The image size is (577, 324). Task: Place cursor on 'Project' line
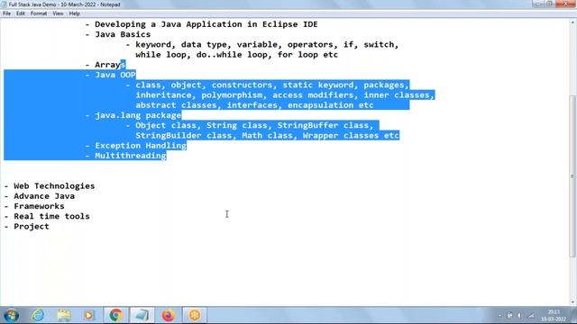[x=32, y=227]
